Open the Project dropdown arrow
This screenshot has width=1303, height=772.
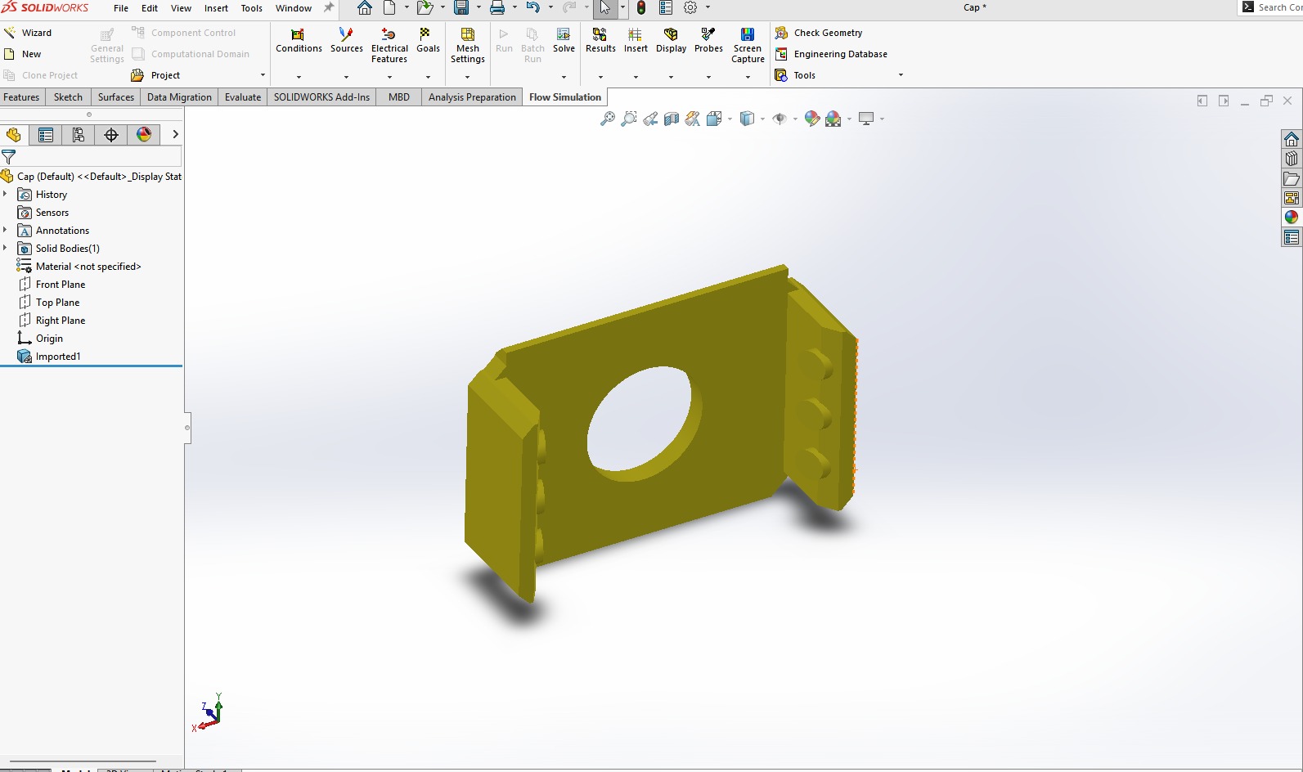263,75
